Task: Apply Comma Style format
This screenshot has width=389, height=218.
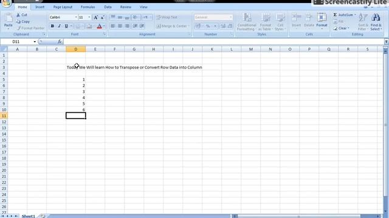Action: 215,26
